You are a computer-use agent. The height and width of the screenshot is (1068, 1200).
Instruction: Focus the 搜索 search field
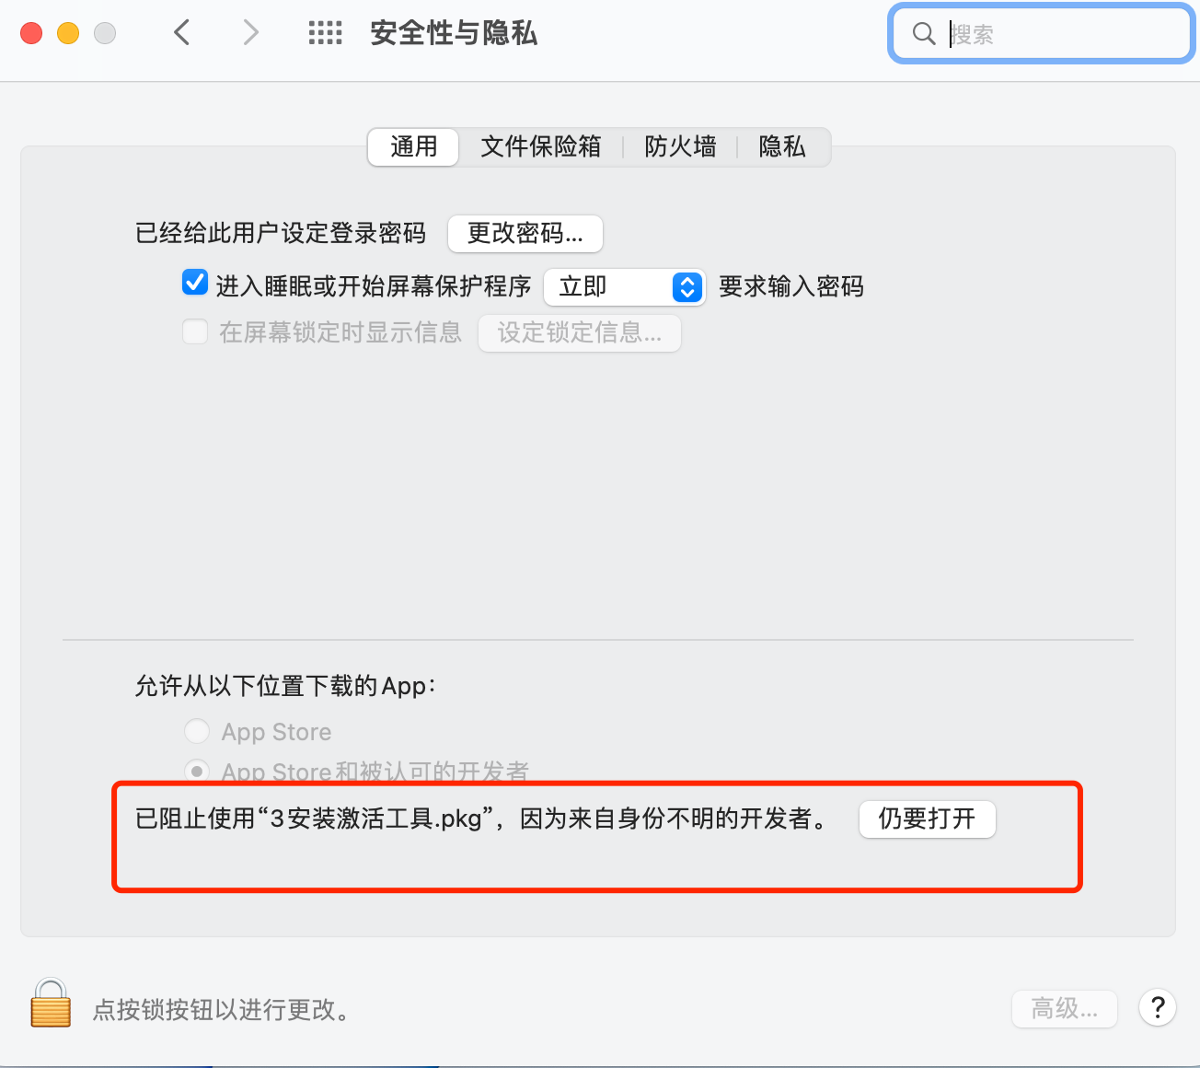[x=1042, y=34]
